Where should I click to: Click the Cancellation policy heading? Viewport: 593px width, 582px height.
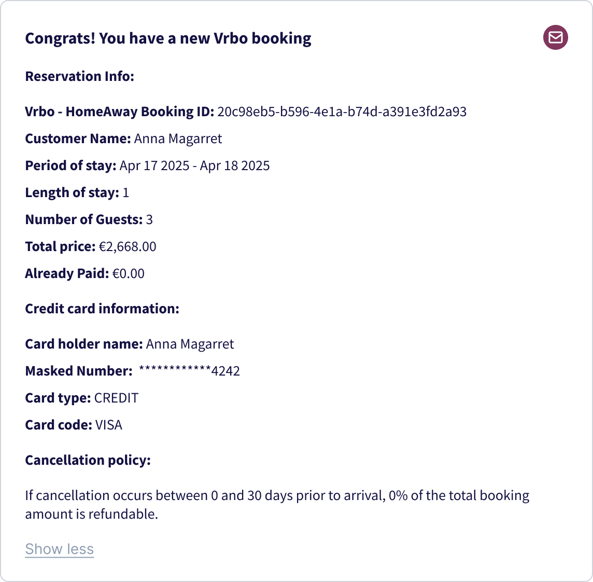pyautogui.click(x=88, y=460)
